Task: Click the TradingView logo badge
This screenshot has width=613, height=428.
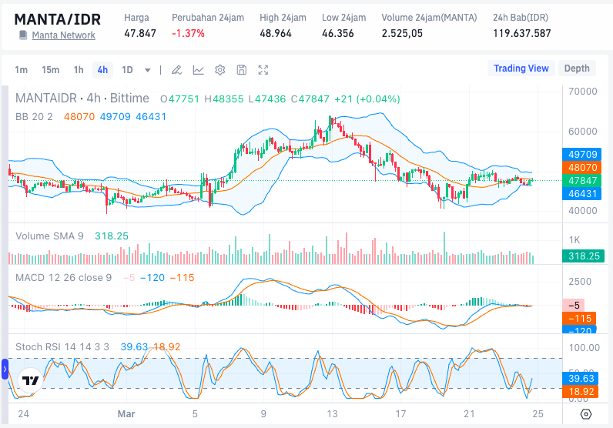Action: (x=31, y=380)
